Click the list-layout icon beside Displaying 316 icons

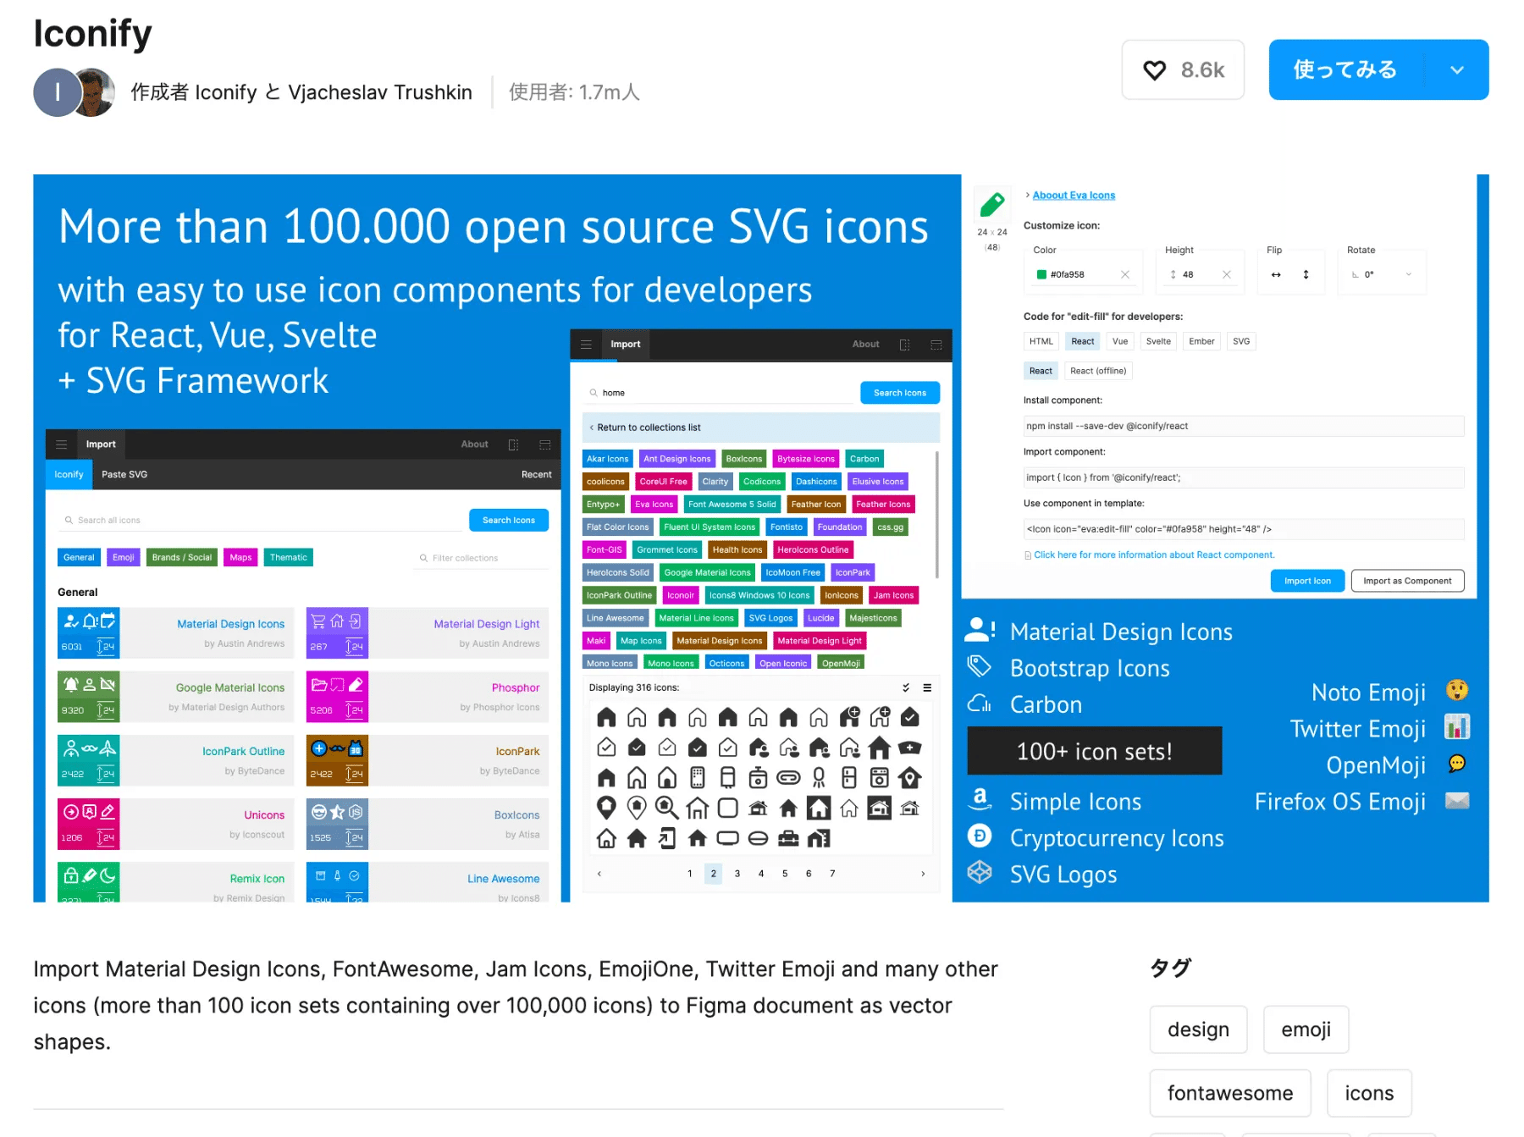[x=927, y=687]
